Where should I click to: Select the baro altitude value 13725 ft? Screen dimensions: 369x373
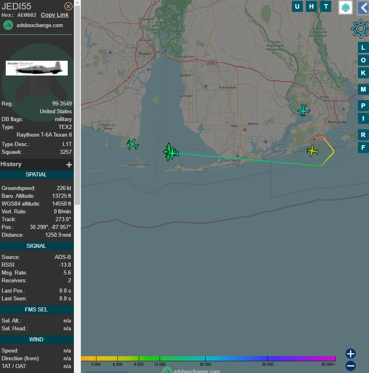[x=62, y=196]
